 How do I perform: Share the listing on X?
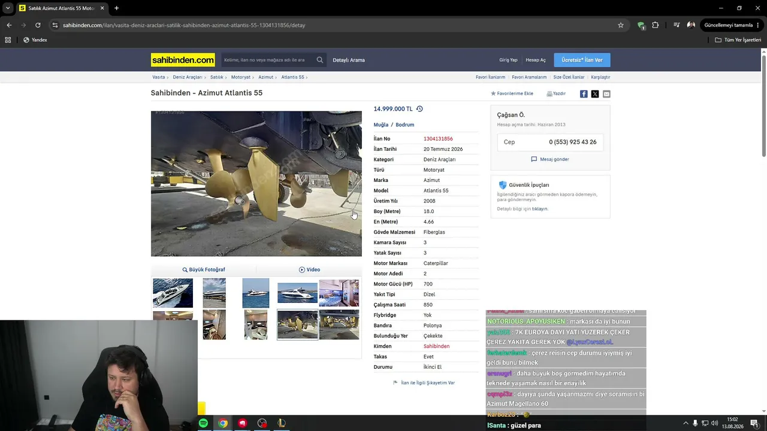coord(595,94)
